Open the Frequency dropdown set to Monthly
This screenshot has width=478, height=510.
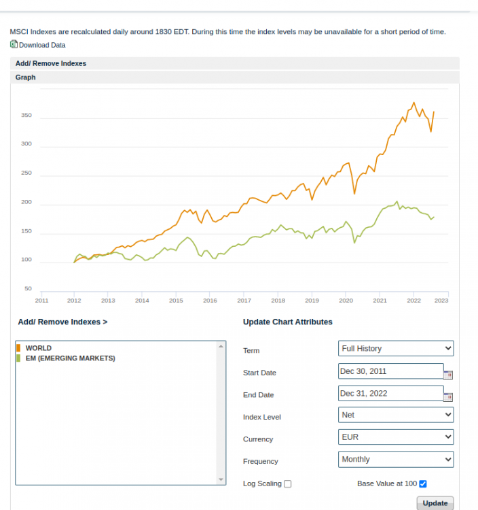pos(396,460)
